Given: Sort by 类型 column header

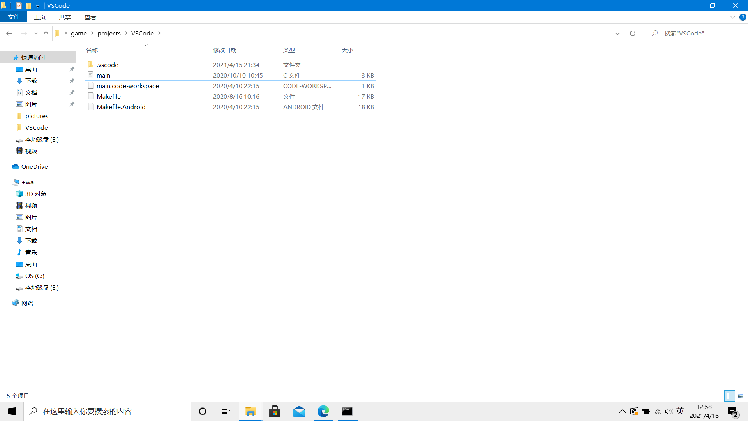Looking at the screenshot, I should 309,50.
